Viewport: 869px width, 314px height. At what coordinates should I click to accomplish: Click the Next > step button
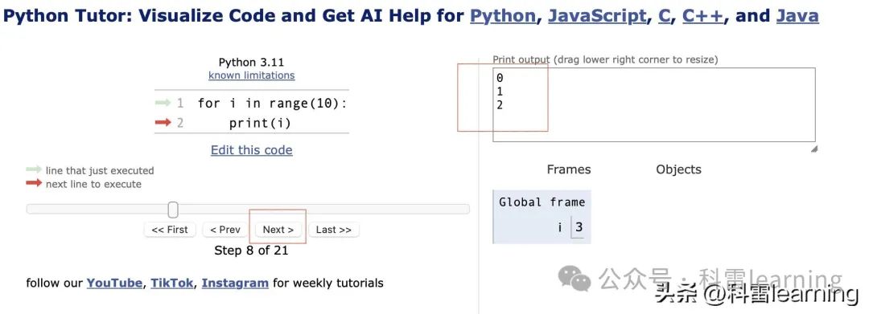(x=278, y=230)
